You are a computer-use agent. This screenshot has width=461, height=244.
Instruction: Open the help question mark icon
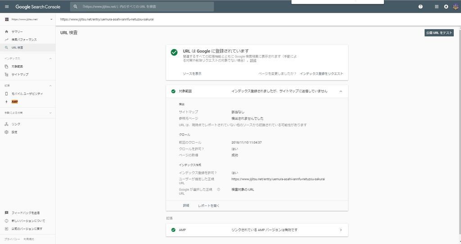pyautogui.click(x=420, y=6)
